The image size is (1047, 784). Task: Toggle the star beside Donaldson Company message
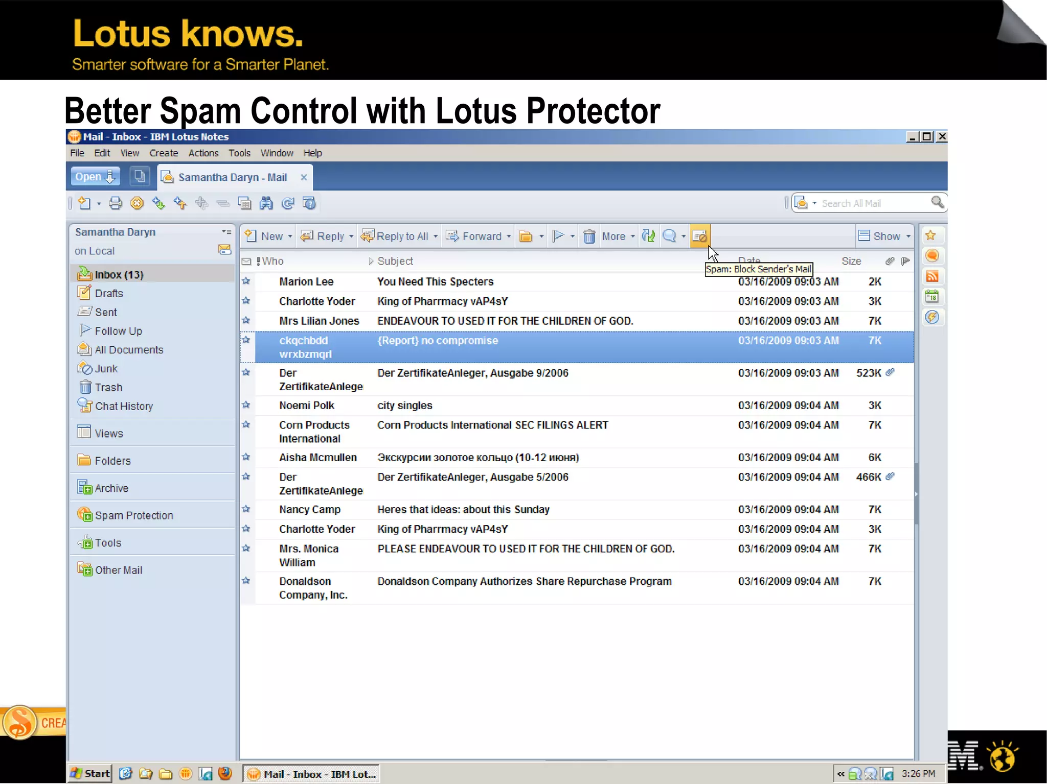246,581
